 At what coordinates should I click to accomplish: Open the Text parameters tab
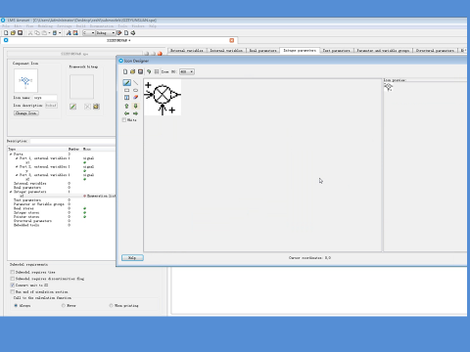click(336, 51)
